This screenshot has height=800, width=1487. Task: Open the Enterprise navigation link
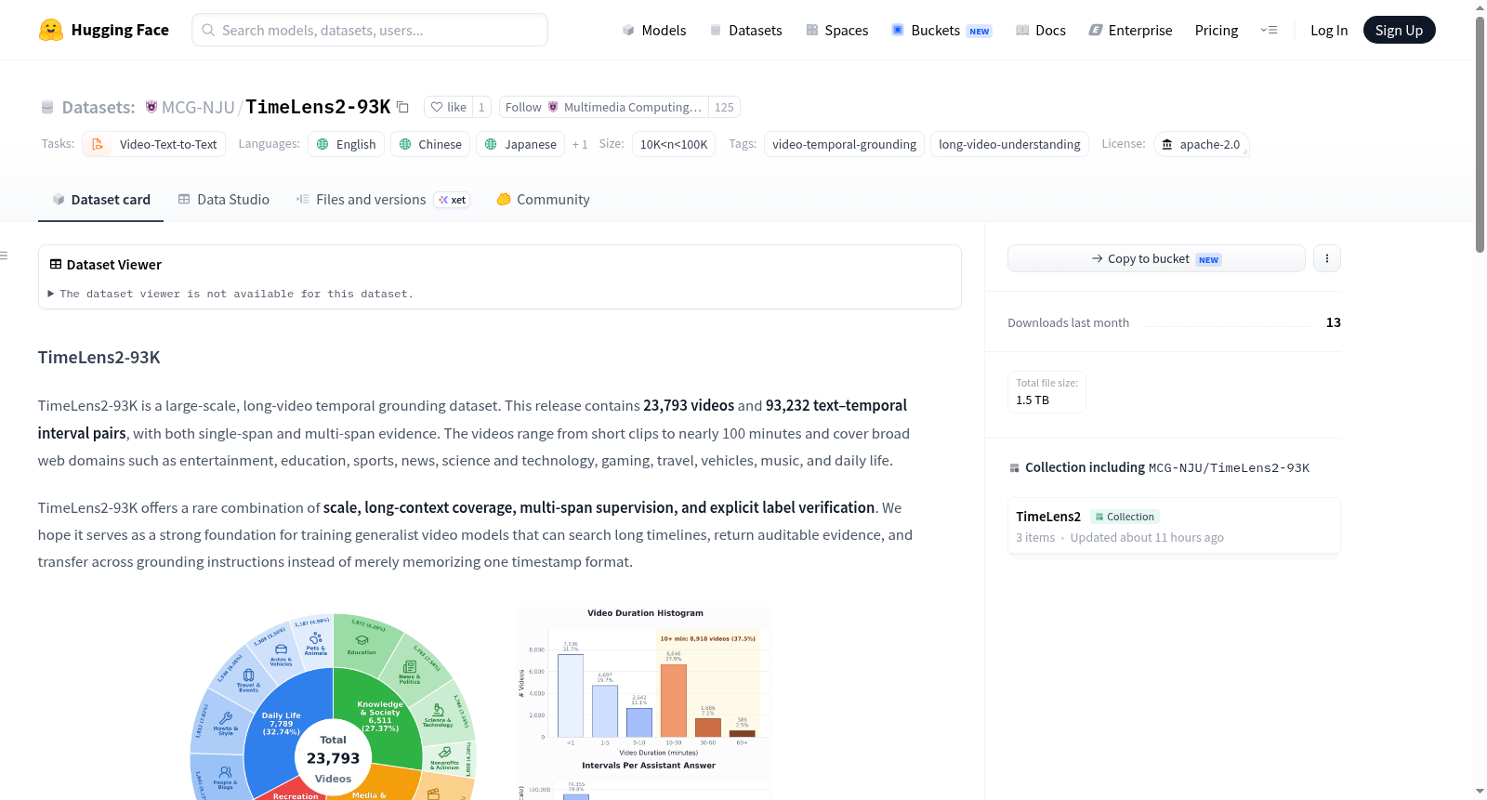point(1130,30)
